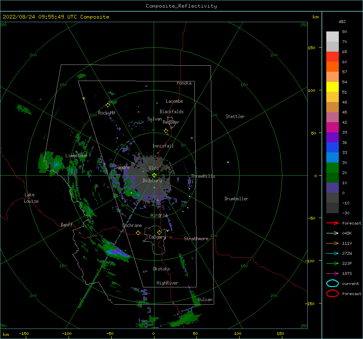The image size is (363, 339).
Task: Click the 2022/08/24 09:55:49 UTC timestamp
Action: (40, 17)
